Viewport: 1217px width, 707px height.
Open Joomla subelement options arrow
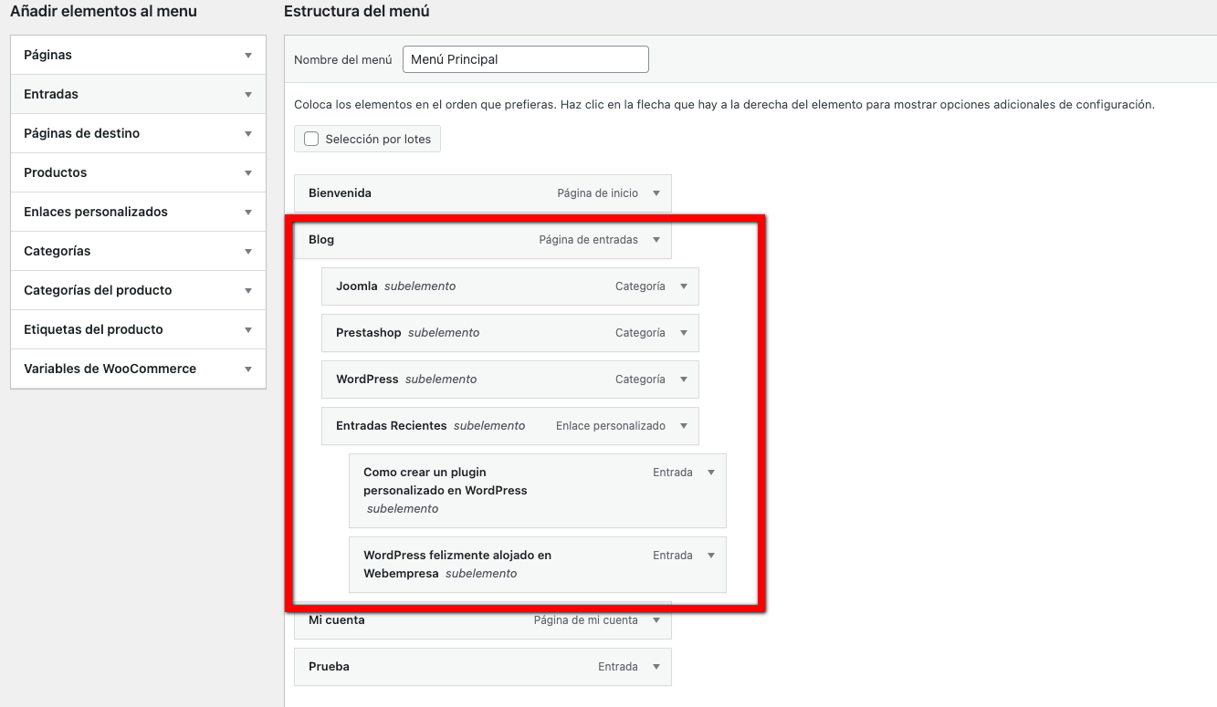pos(684,286)
